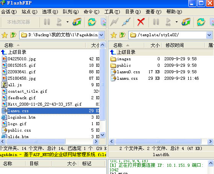Click right pane transfer play icon
The height and width of the screenshot is (174, 214).
pos(168,22)
